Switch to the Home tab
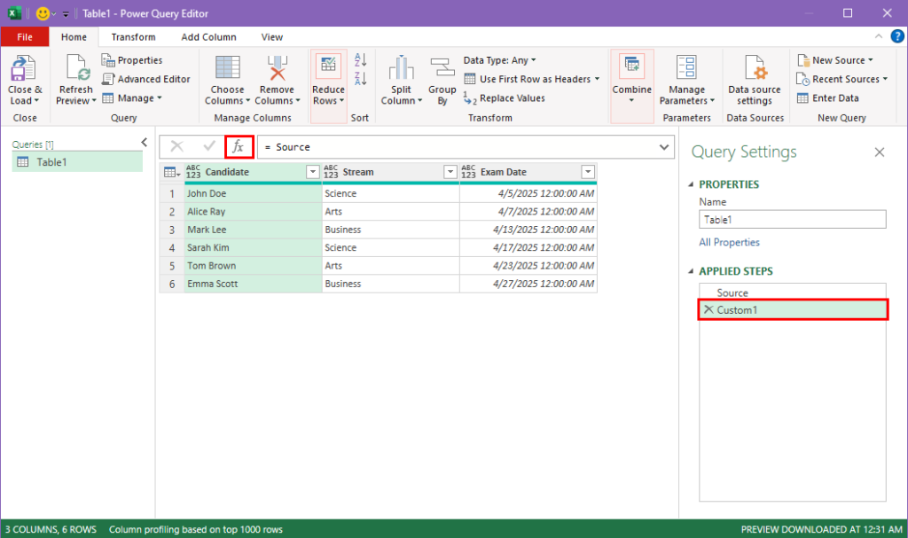Screen dimensions: 908x538 [74, 37]
